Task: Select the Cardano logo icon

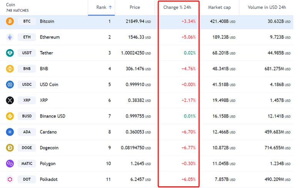Action: (x=10, y=132)
